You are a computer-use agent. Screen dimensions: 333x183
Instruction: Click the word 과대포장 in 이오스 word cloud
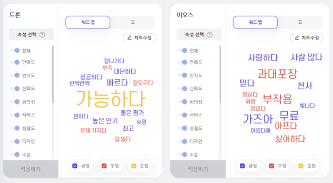click(x=277, y=74)
